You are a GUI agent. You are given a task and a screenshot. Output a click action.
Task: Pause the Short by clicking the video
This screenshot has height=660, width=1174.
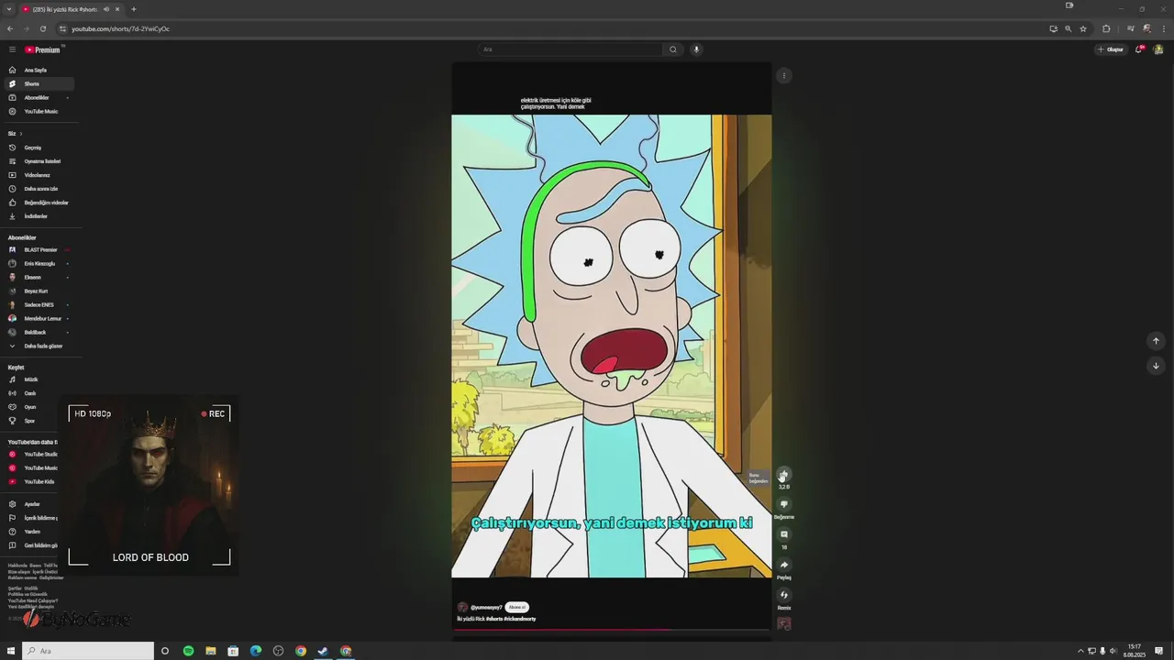(x=612, y=346)
